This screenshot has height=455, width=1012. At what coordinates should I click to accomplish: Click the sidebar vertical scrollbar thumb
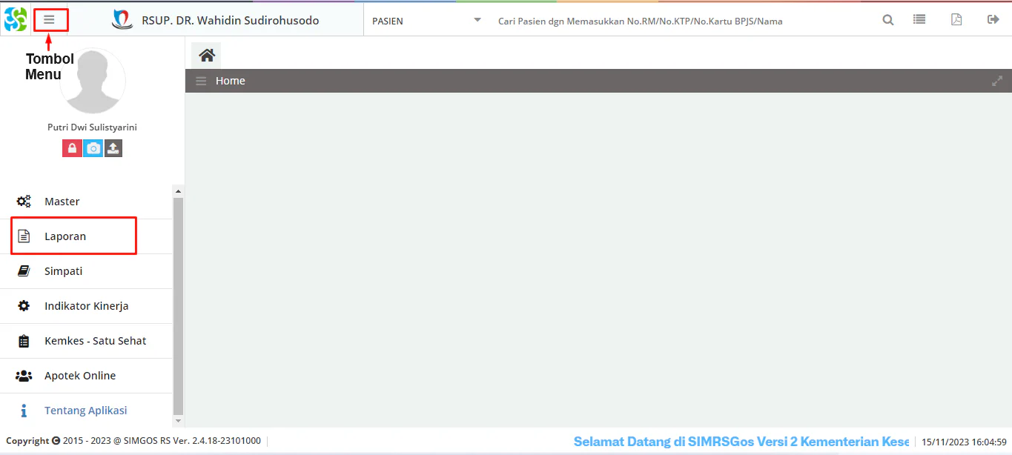[x=178, y=305]
